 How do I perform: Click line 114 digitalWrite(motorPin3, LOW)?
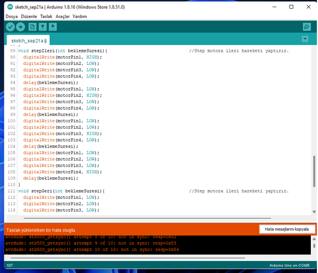[61, 210]
